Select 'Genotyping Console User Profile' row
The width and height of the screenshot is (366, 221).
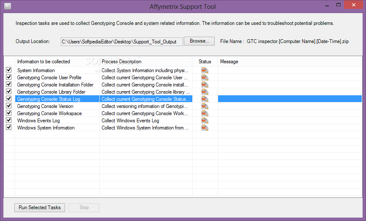click(x=49, y=78)
